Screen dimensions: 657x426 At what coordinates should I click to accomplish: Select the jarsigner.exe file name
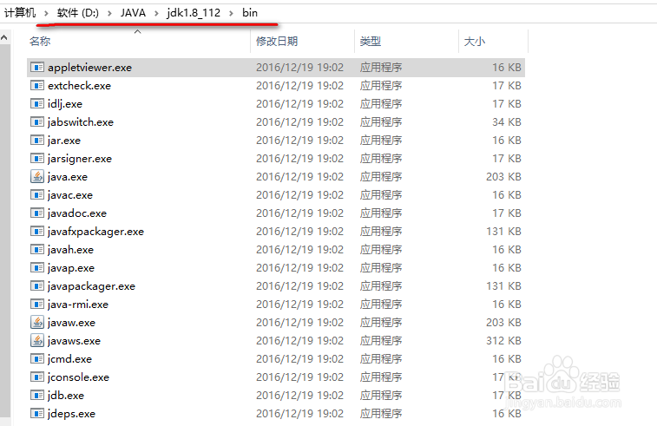(x=80, y=159)
